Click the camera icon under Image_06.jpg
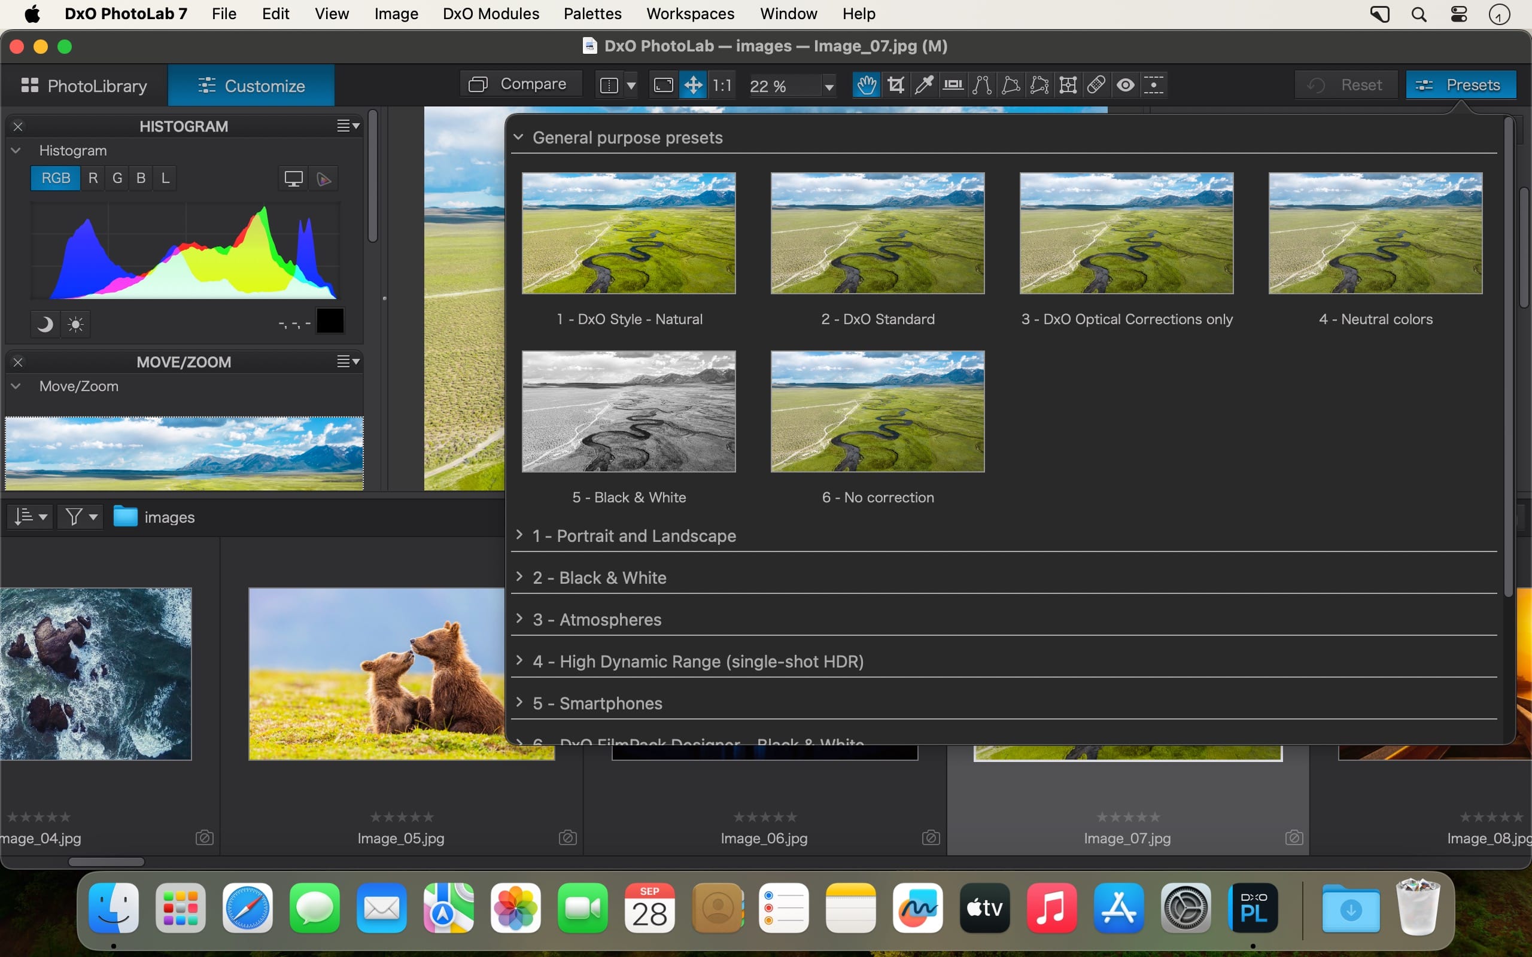Viewport: 1532px width, 957px height. tap(931, 837)
